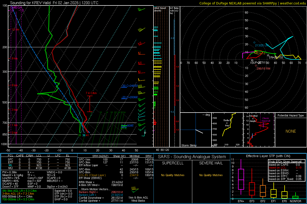This screenshot has height=204, width=307.
Task: Click the DN=261/32 hodograph label
Action: [x=276, y=57]
